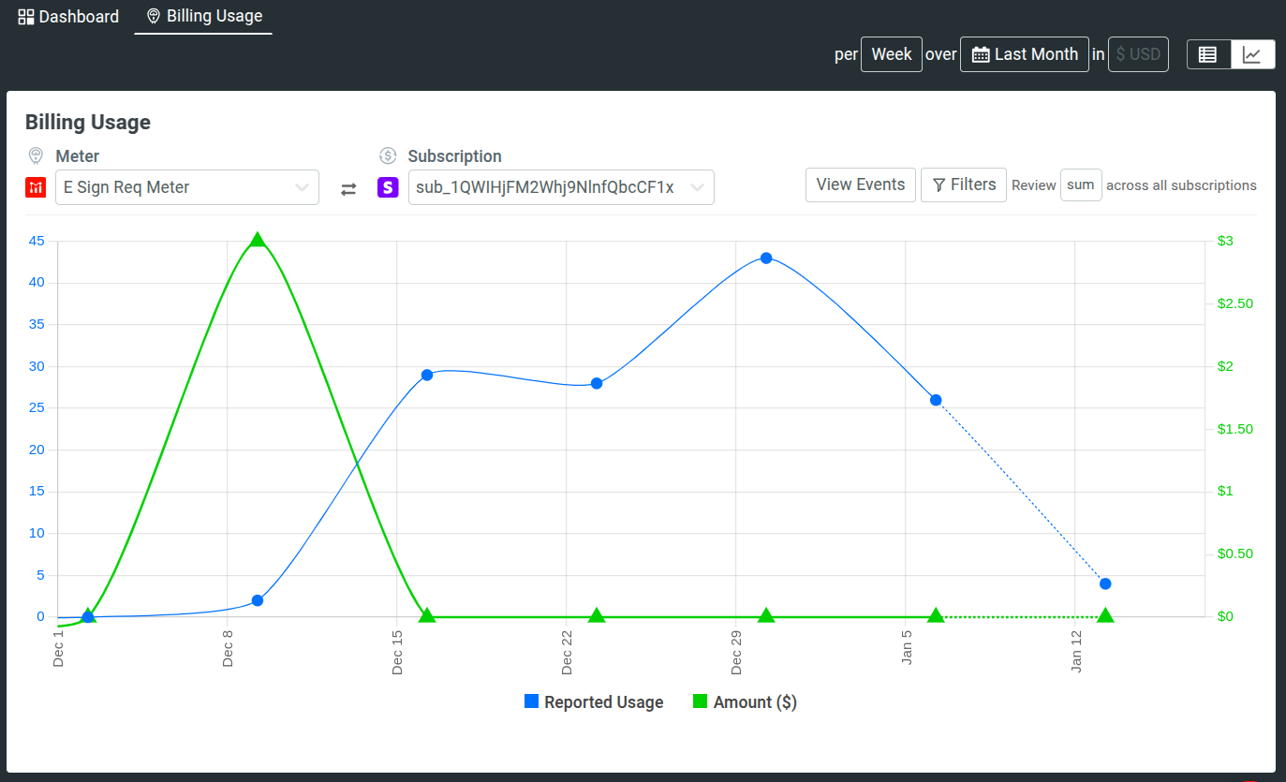This screenshot has height=782, width=1286.
Task: Open the calendar icon in Last Month selector
Action: 980,54
